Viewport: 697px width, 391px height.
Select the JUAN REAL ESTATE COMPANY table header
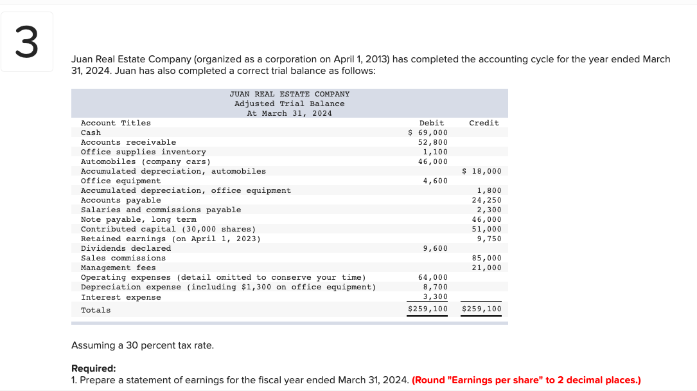(289, 94)
